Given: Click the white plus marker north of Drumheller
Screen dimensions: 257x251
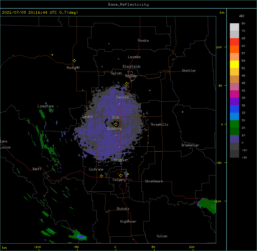Looking at the screenshot, I should click(x=182, y=112).
